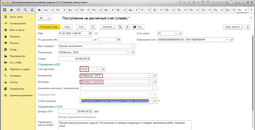This screenshot has width=255, height=130.
Task: Expand Договоры dropdown
Action: (151, 82)
